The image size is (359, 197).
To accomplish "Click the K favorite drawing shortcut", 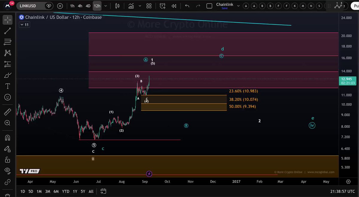I will point(295,6).
